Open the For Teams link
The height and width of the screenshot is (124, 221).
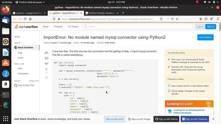coord(73,27)
